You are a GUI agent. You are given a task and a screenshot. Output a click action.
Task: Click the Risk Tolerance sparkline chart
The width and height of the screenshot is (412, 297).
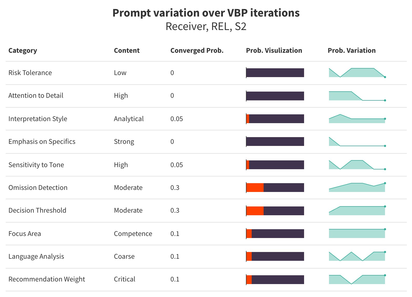pyautogui.click(x=357, y=73)
